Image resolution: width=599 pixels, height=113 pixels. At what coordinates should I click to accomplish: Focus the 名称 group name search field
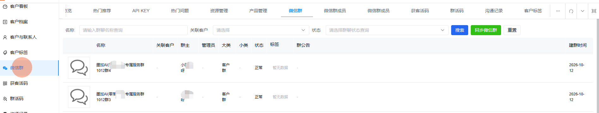click(x=133, y=30)
